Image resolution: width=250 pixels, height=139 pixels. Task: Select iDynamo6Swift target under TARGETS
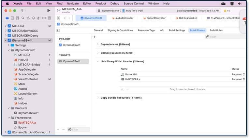[73, 61]
